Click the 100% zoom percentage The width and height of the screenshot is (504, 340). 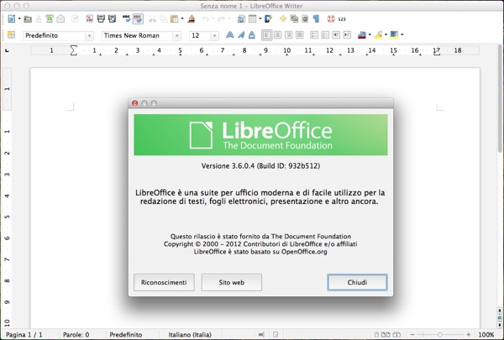coord(486,334)
